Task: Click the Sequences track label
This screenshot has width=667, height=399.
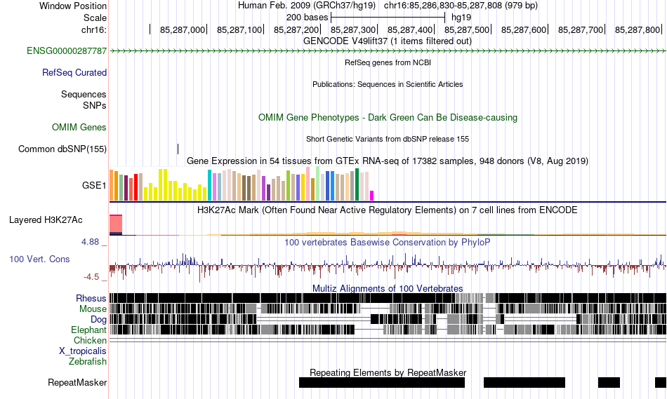Action: point(84,95)
